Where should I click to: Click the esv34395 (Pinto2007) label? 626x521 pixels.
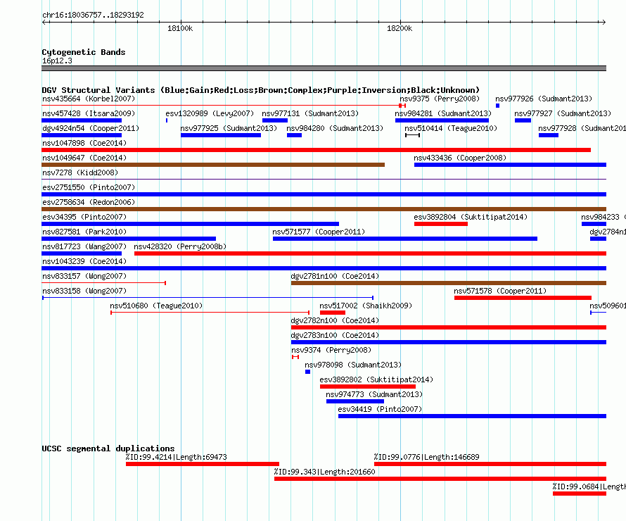click(x=84, y=217)
